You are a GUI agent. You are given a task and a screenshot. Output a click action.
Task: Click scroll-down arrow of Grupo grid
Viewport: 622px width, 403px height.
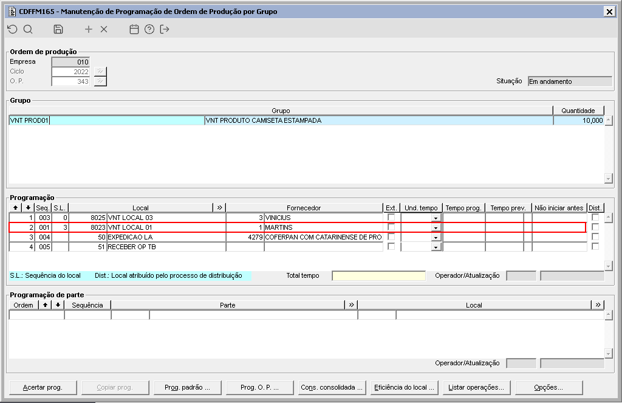(x=609, y=179)
